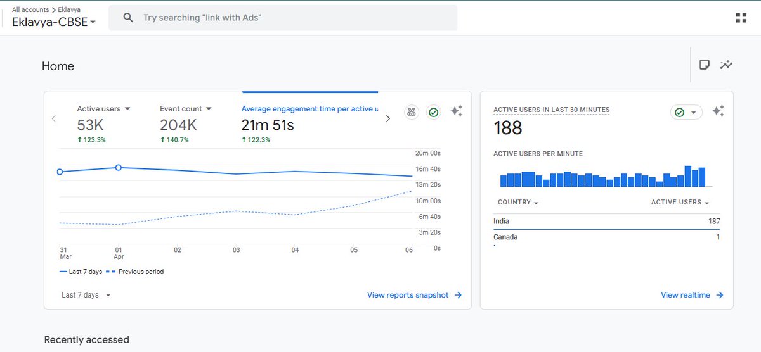Viewport: 761px width, 352px height.
Task: Click the Home page title
Action: click(58, 66)
